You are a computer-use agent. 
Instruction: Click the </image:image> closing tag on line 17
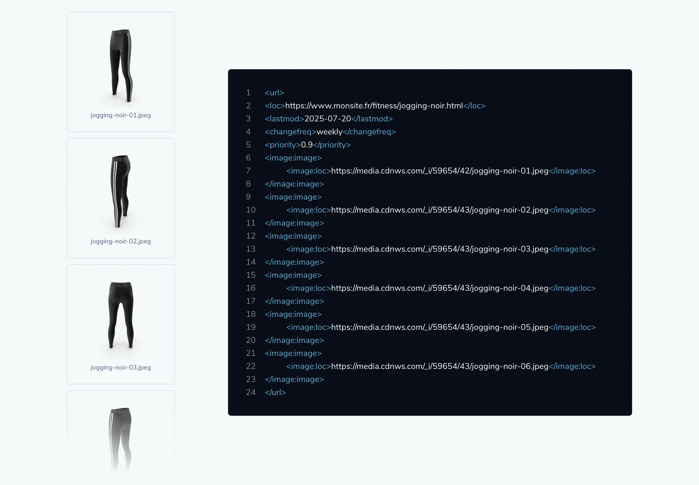[294, 301]
